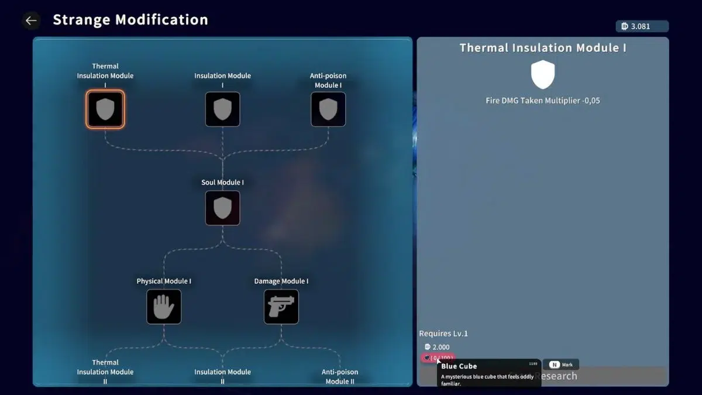Image resolution: width=702 pixels, height=395 pixels.
Task: Click the Strange Modification page title
Action: [130, 20]
